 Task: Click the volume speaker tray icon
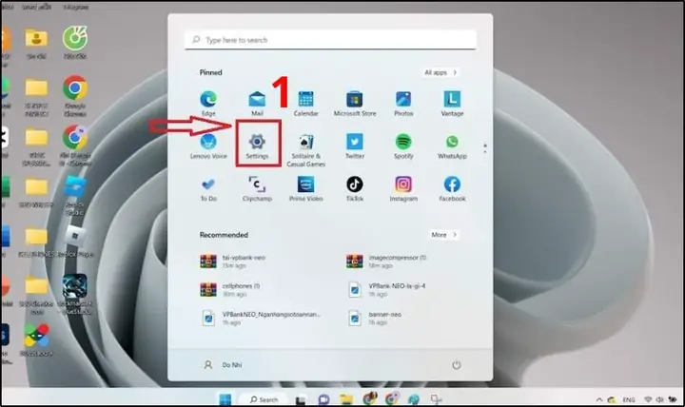659,399
